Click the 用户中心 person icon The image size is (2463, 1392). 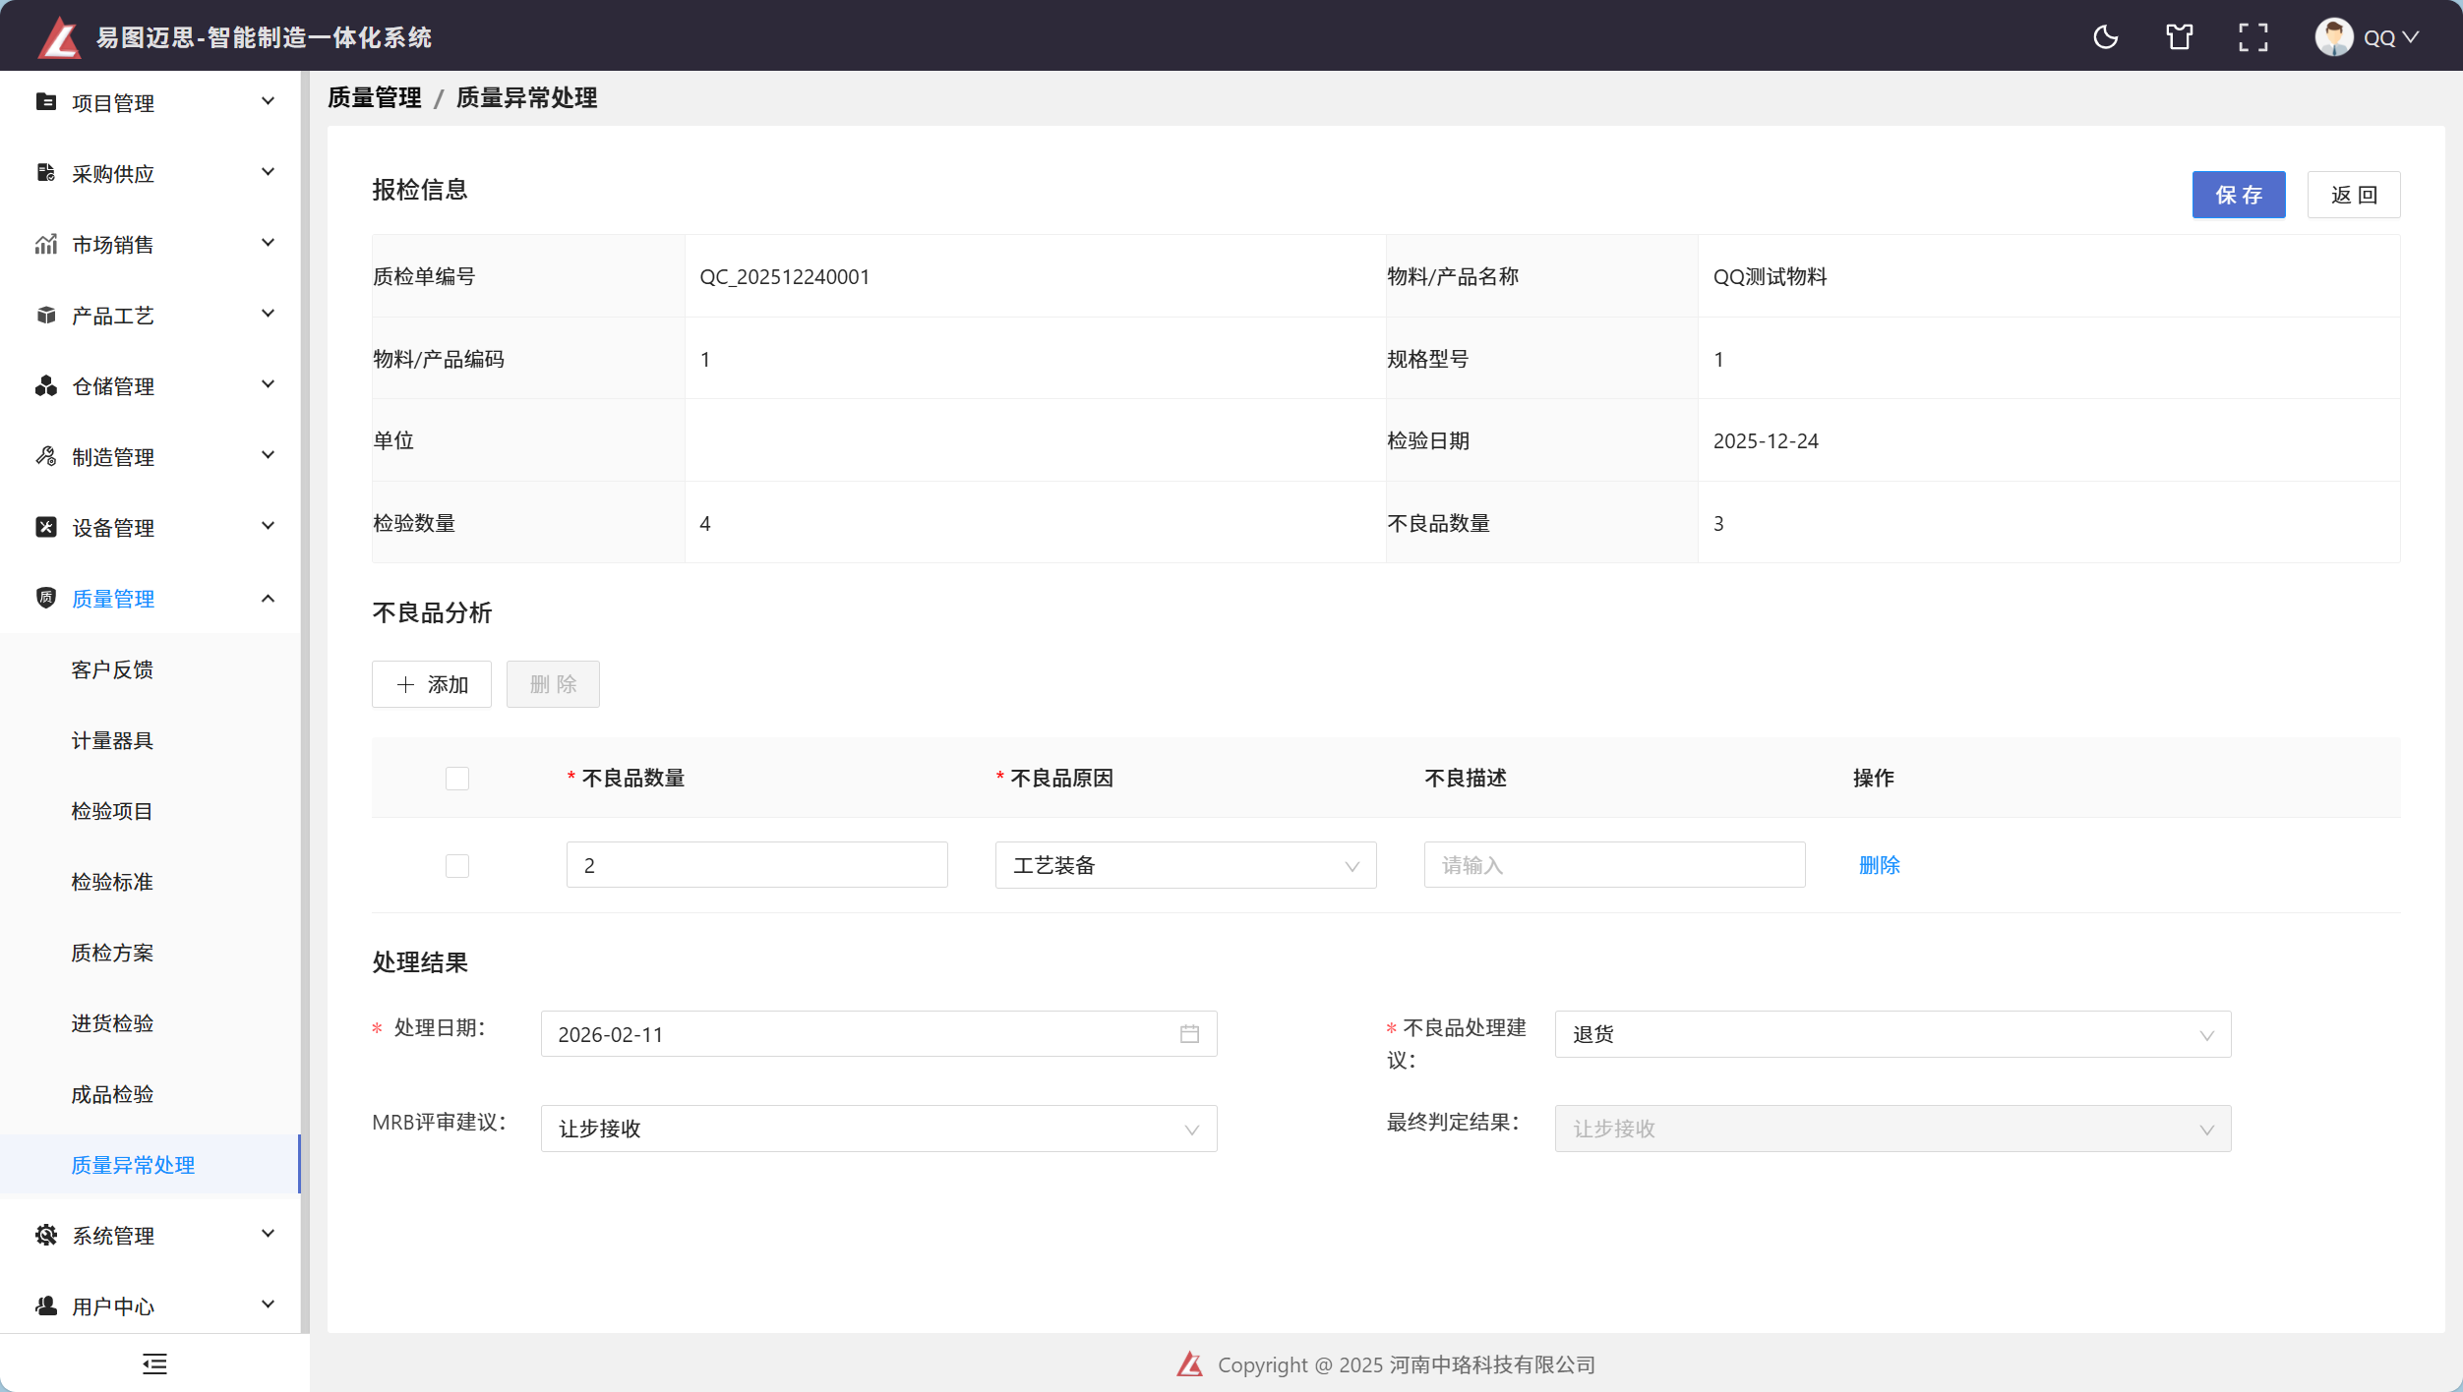pos(45,1305)
